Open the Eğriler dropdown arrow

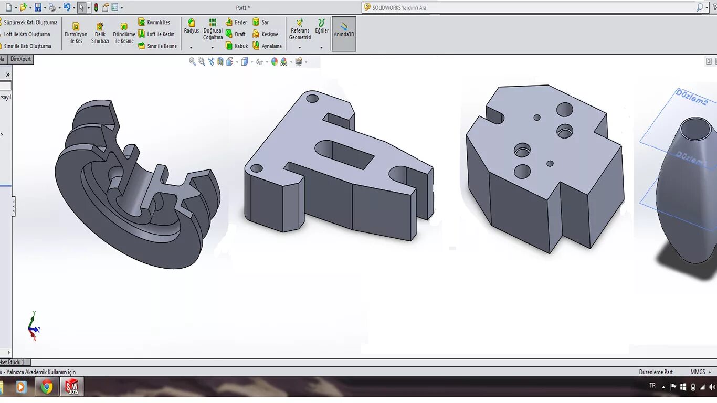322,48
